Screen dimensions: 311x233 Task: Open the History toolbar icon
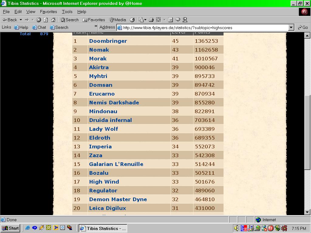tap(132, 20)
